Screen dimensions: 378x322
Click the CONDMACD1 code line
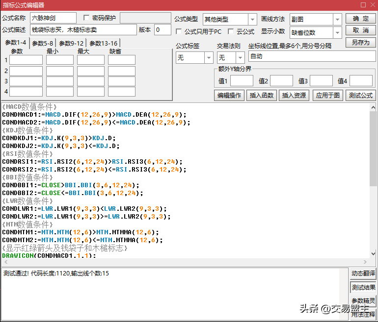click(x=94, y=115)
